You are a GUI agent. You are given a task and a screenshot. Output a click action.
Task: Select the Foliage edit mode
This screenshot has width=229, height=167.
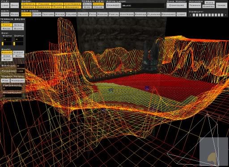tap(71, 14)
